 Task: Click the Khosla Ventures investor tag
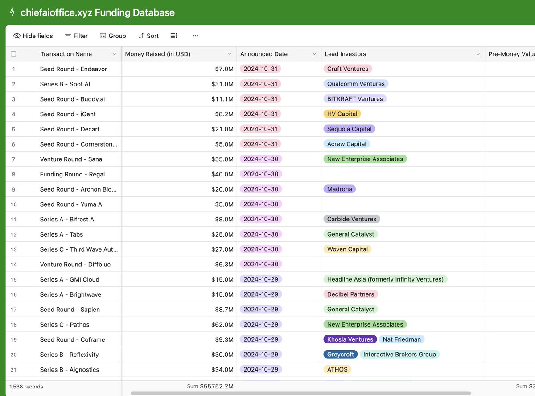350,339
